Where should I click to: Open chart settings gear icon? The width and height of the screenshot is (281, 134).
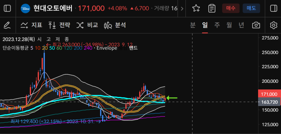pyautogui.click(x=273, y=25)
